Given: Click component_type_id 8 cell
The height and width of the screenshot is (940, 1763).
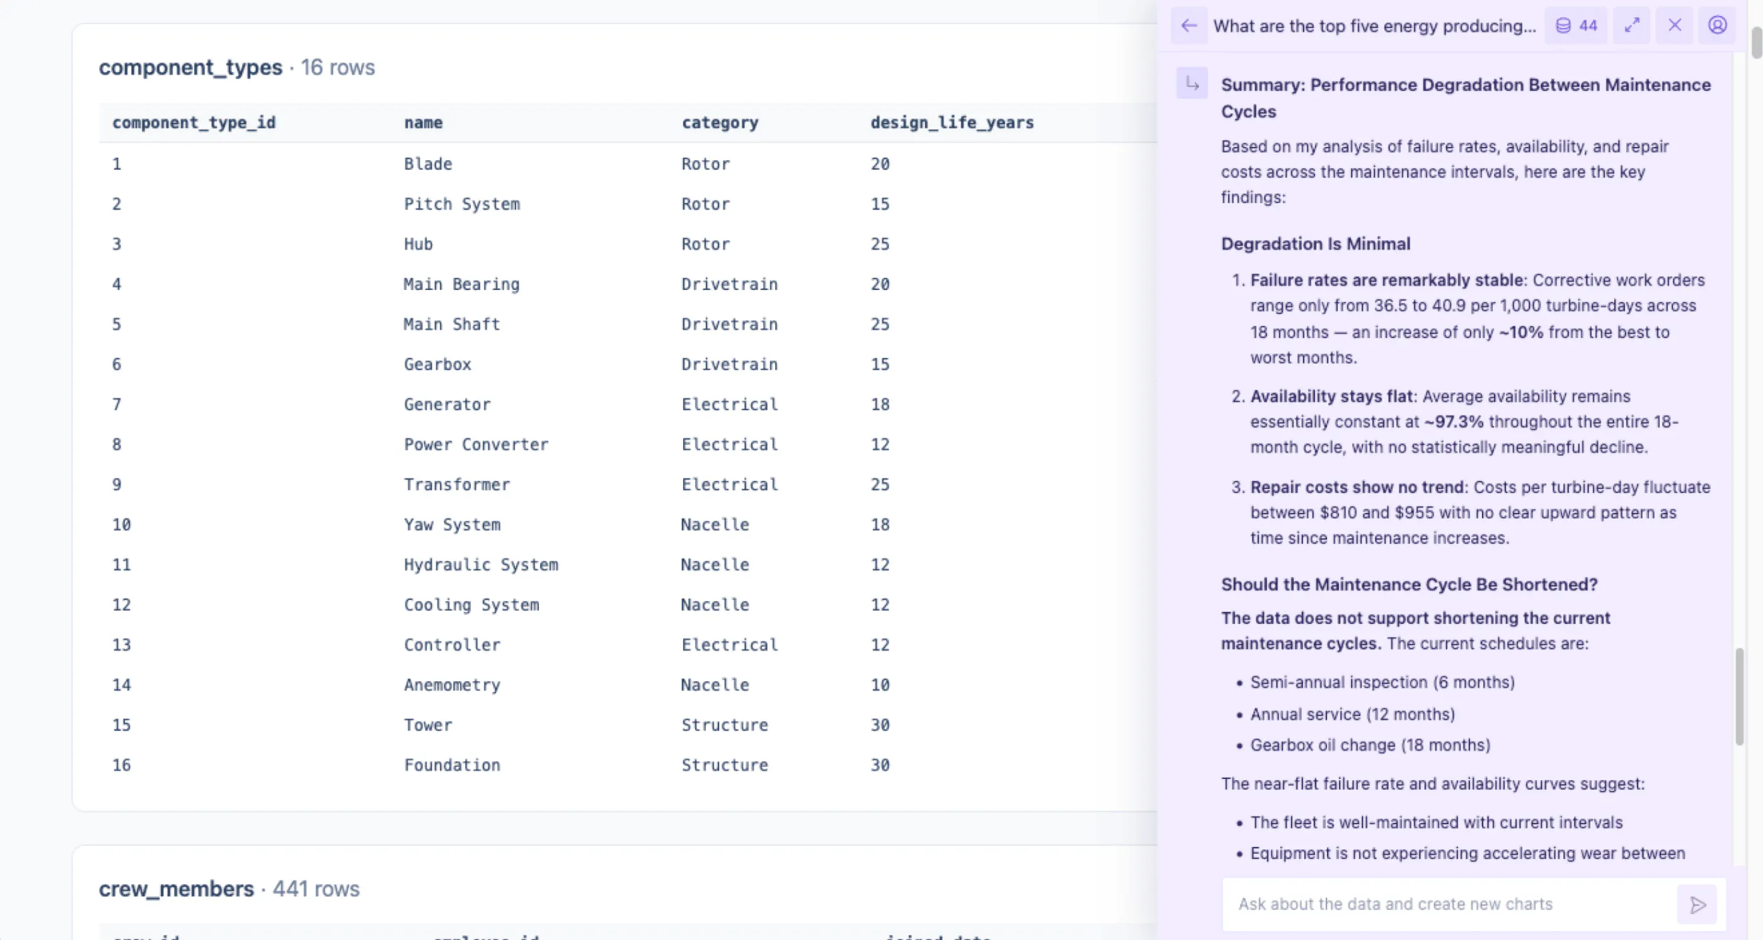Looking at the screenshot, I should (116, 445).
